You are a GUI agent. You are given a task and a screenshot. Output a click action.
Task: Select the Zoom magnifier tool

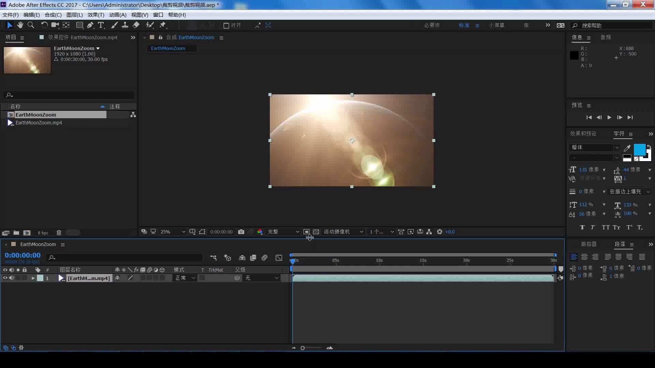pyautogui.click(x=31, y=25)
